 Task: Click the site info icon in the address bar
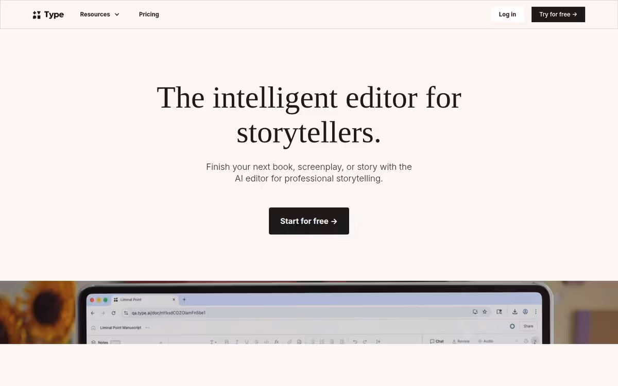click(126, 312)
